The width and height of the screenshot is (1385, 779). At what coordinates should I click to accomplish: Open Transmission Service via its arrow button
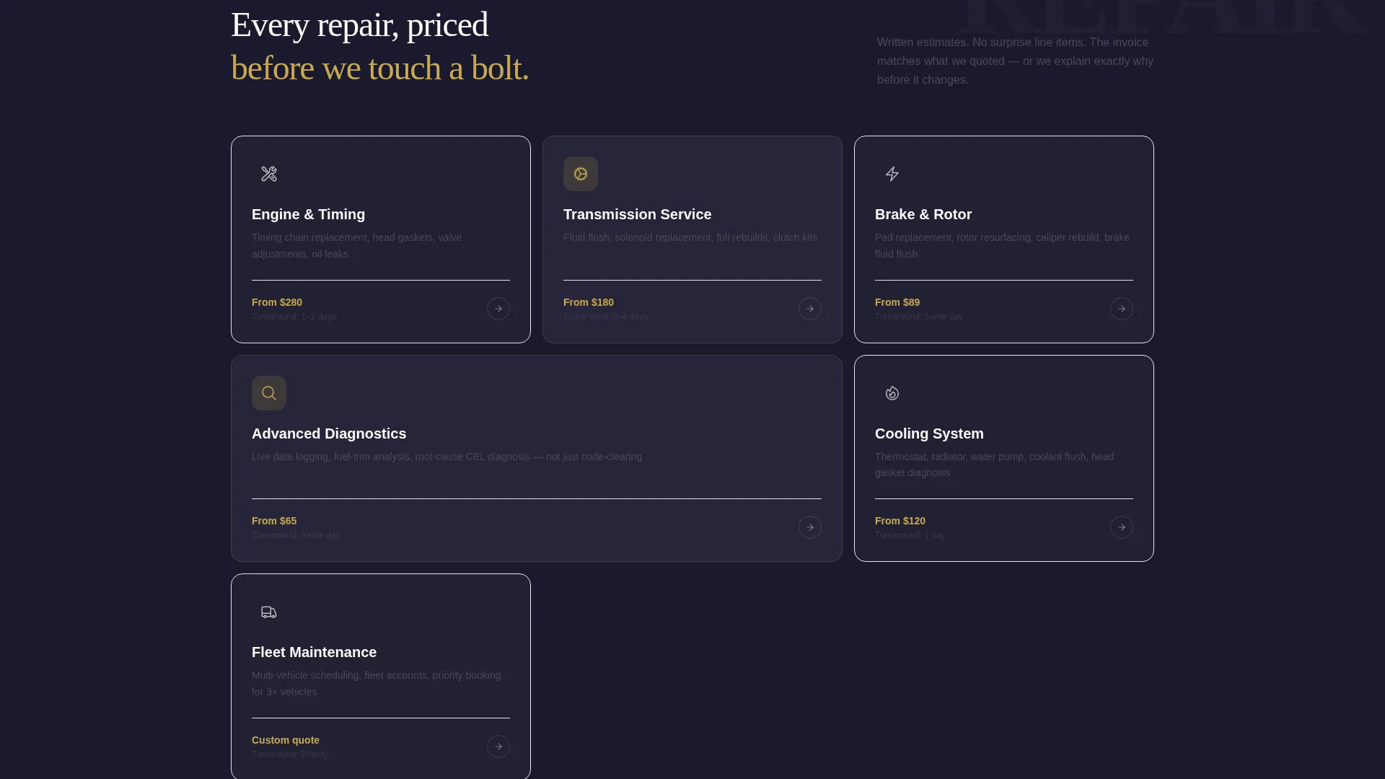(x=810, y=309)
